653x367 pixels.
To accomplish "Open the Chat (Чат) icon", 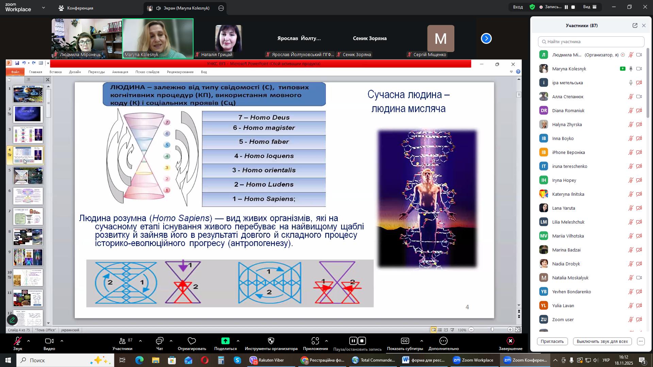I will pyautogui.click(x=160, y=341).
